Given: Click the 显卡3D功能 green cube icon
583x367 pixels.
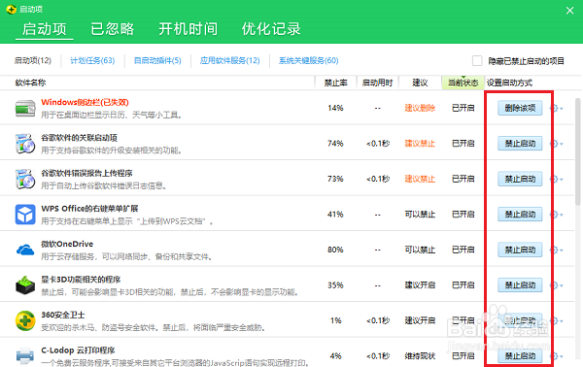Looking at the screenshot, I should pos(25,285).
